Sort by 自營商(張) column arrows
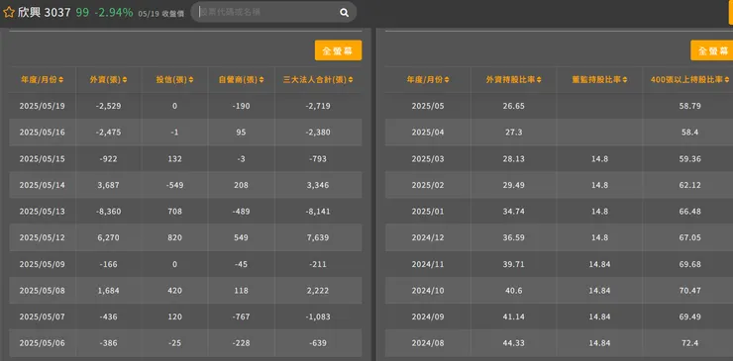The width and height of the screenshot is (733, 361). pyautogui.click(x=262, y=80)
